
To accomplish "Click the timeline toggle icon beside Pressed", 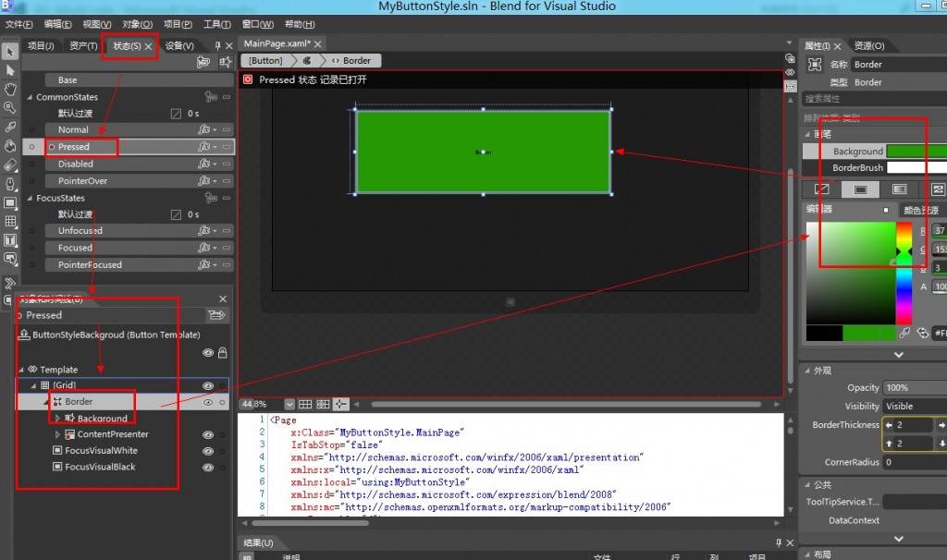I will point(216,314).
